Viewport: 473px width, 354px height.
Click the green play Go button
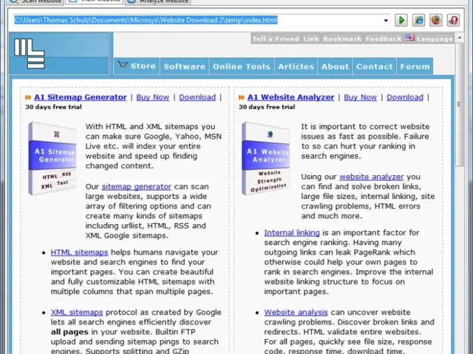point(401,20)
